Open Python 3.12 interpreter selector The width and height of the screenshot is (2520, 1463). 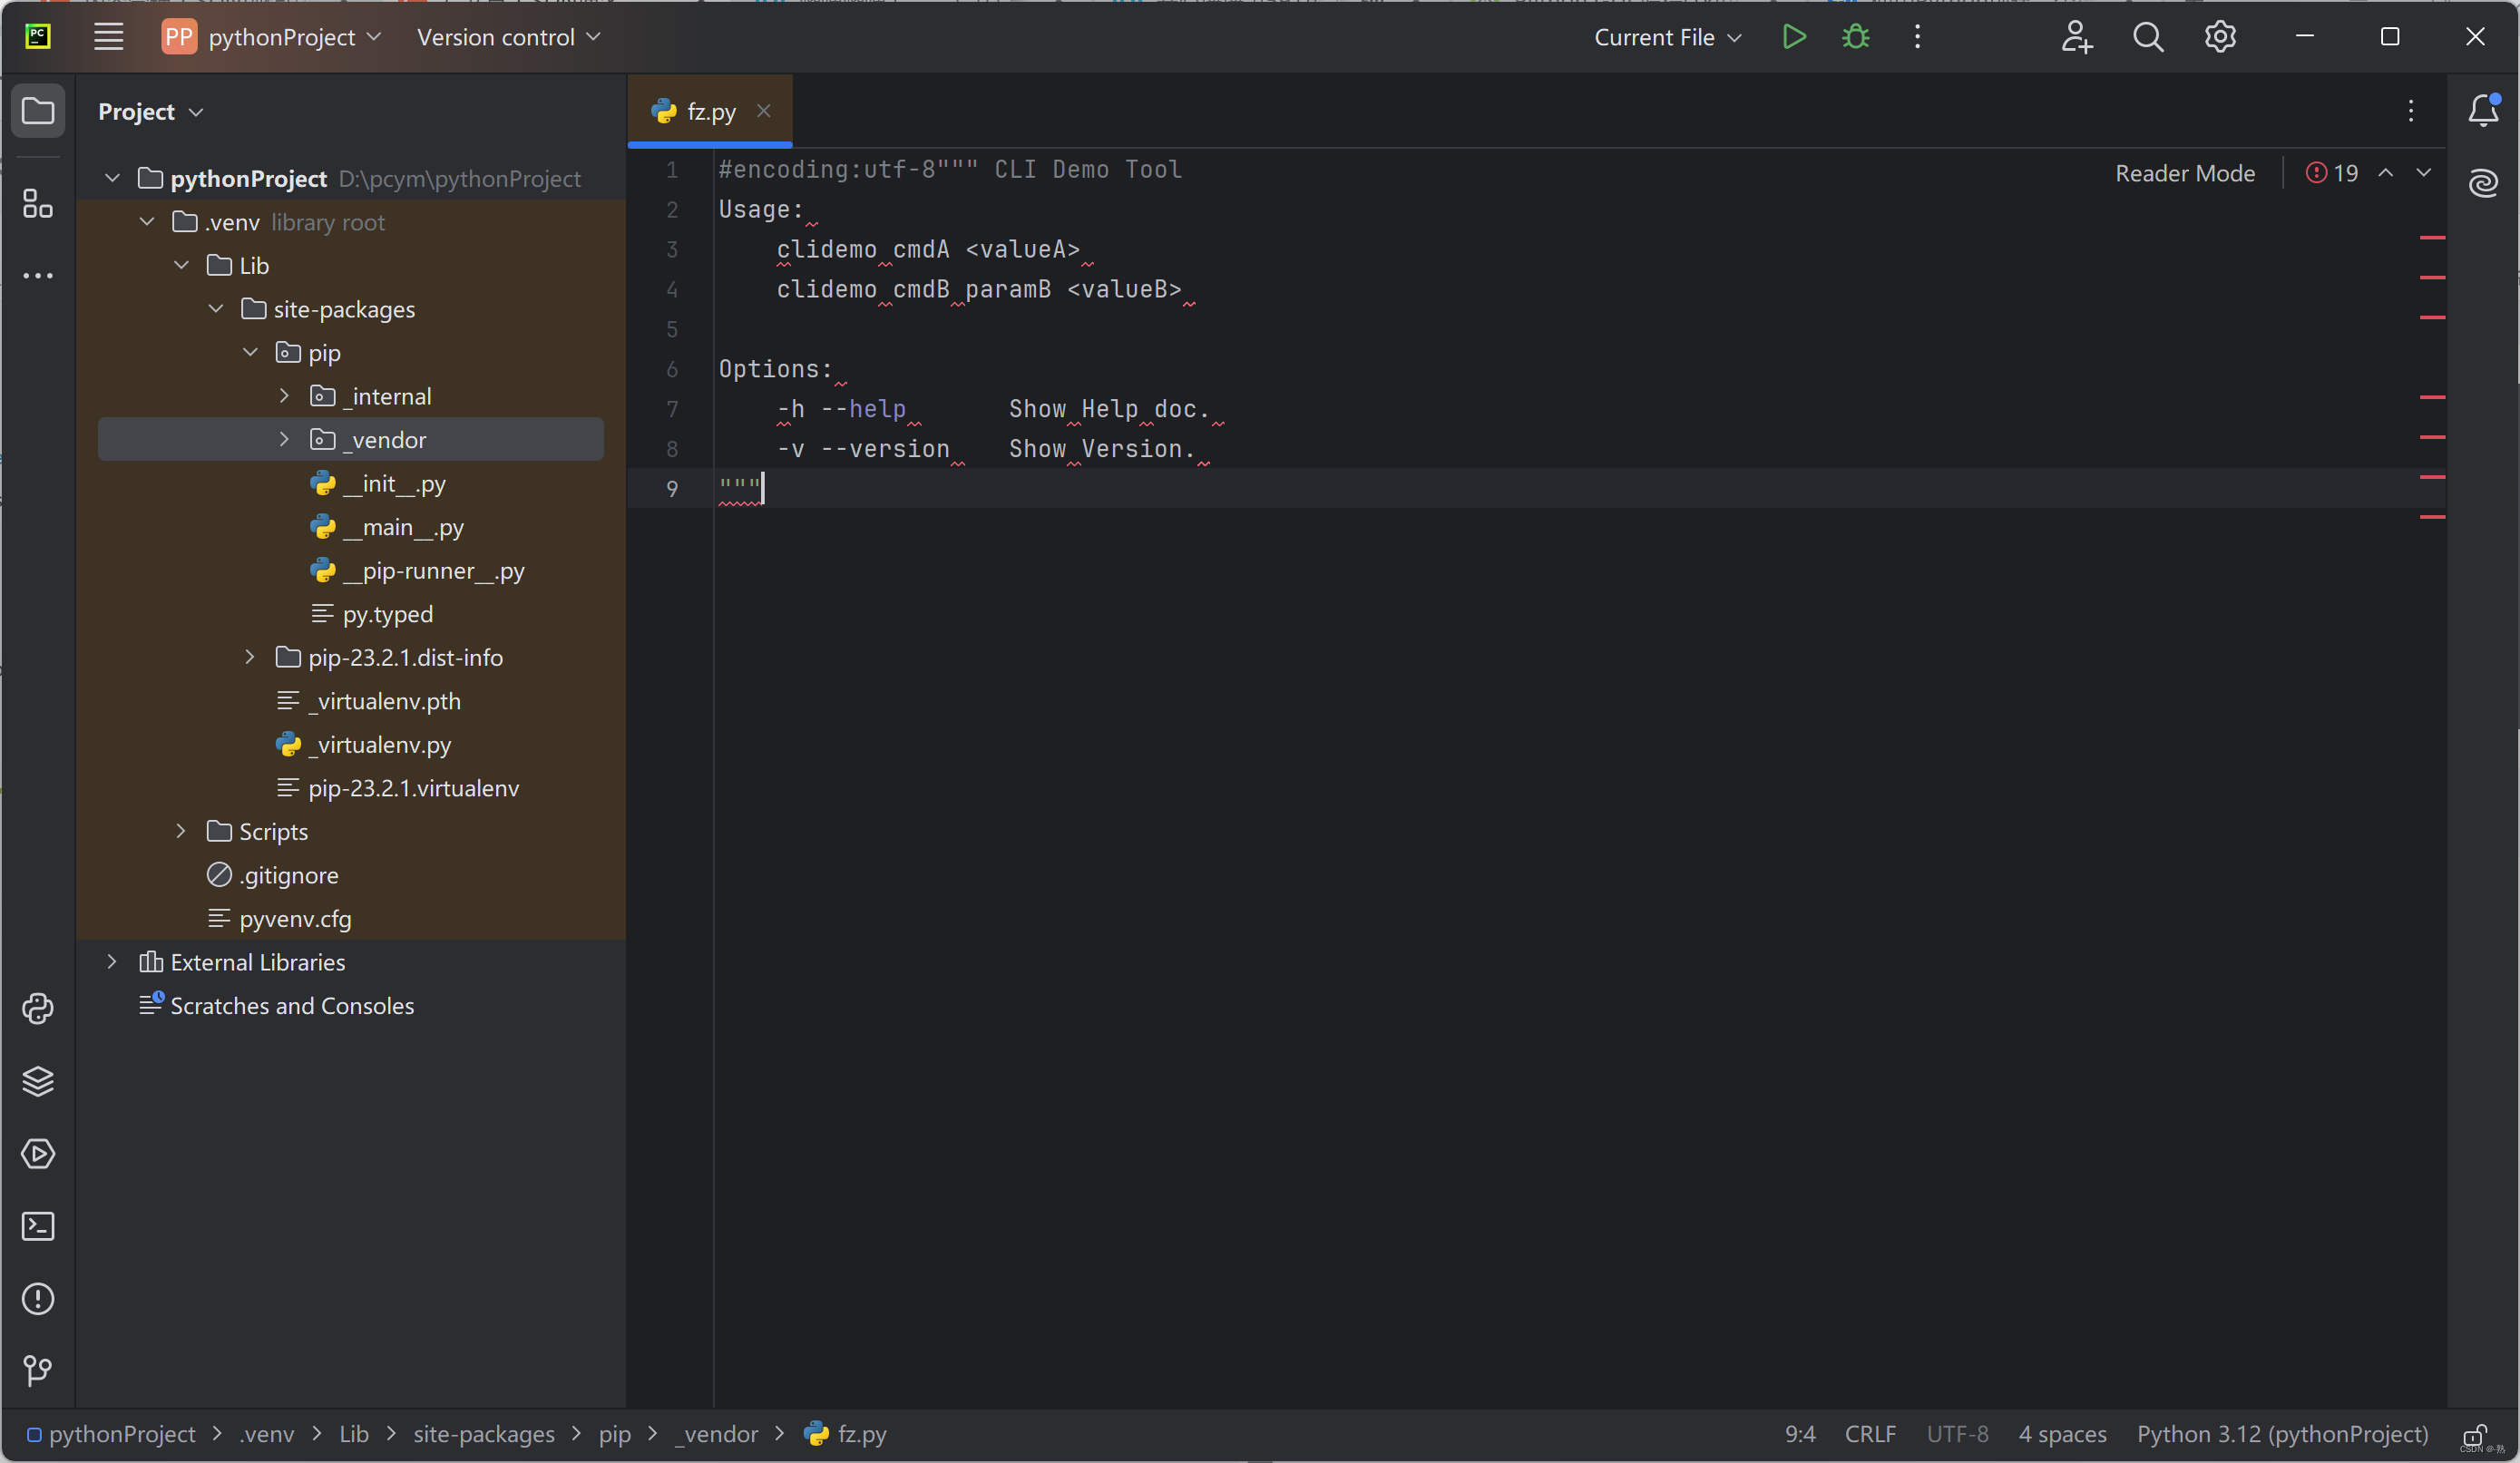tap(2282, 1434)
